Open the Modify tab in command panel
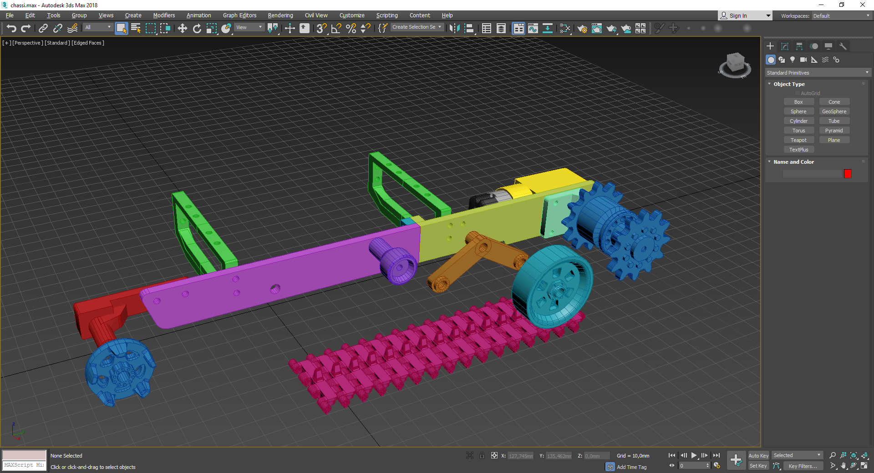This screenshot has height=473, width=874. tap(785, 46)
